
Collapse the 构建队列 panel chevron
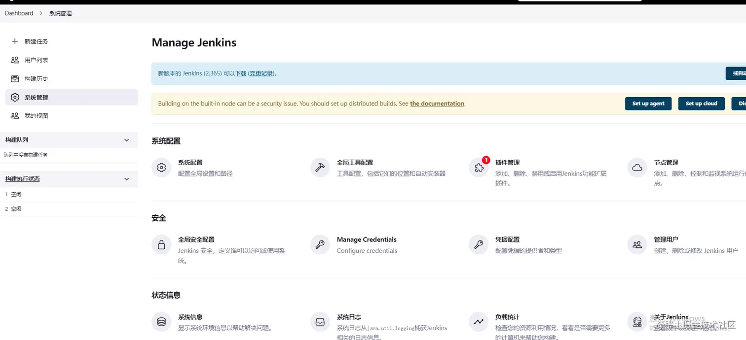click(x=126, y=140)
